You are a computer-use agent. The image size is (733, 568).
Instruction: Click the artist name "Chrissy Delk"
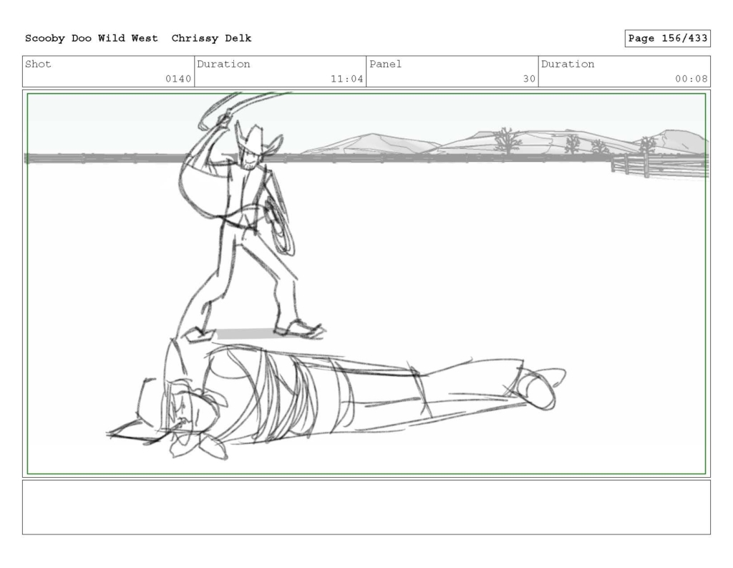pyautogui.click(x=211, y=39)
